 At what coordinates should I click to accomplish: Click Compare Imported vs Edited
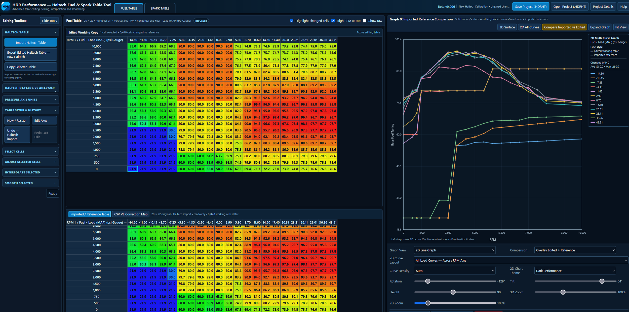(564, 27)
